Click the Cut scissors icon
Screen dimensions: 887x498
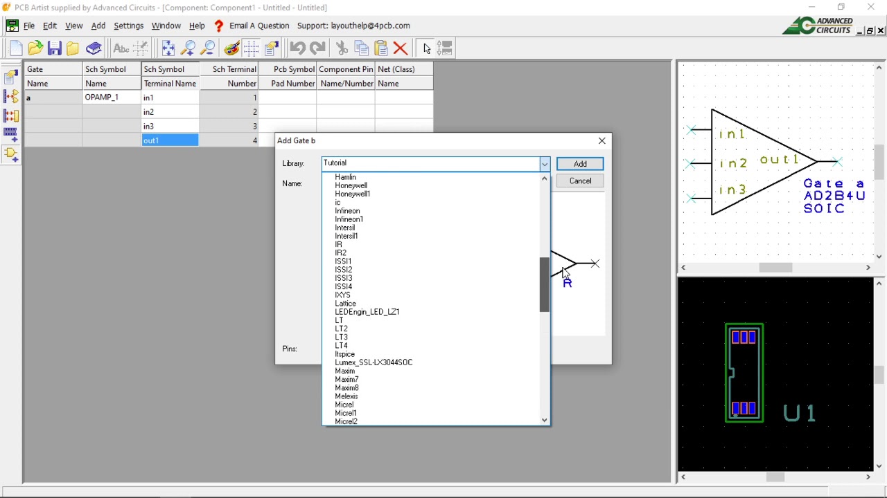[342, 48]
